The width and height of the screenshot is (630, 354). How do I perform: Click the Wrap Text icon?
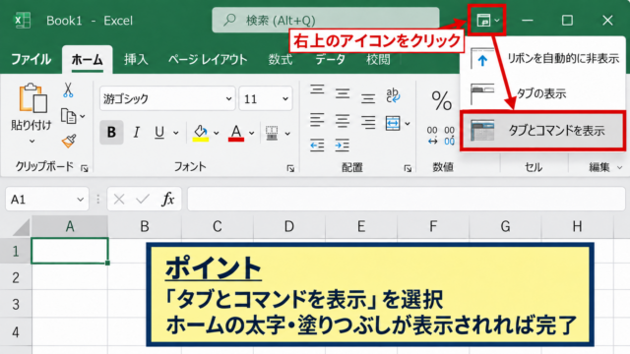pyautogui.click(x=393, y=95)
